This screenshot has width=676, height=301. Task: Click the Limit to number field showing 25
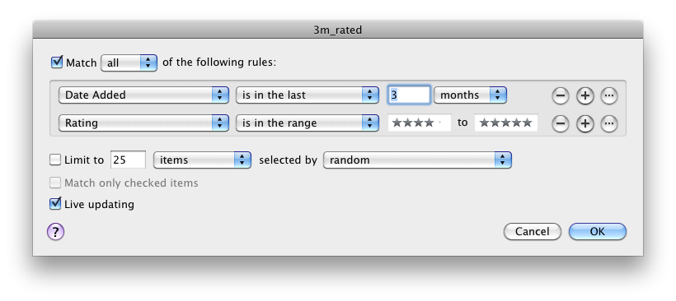[x=128, y=160]
